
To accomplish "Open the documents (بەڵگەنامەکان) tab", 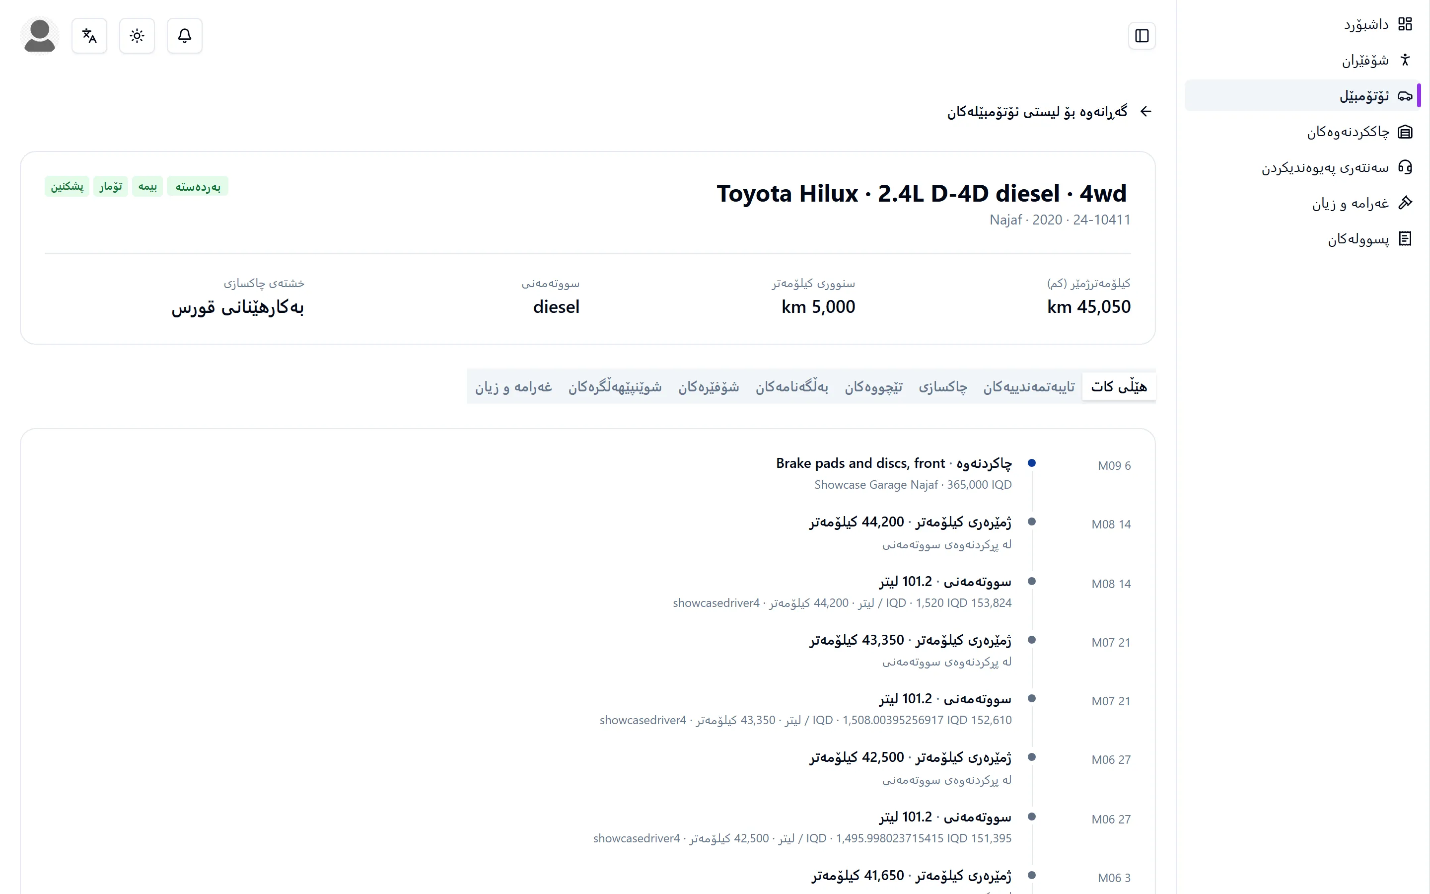I will click(x=792, y=387).
